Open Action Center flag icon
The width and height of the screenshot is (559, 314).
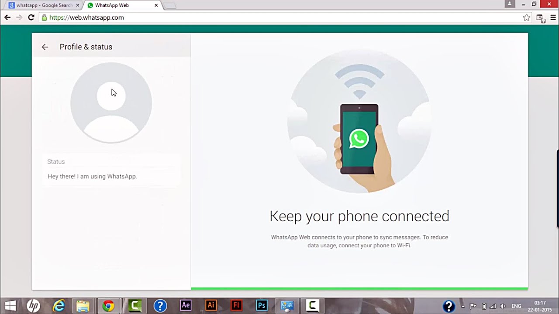tap(473, 306)
